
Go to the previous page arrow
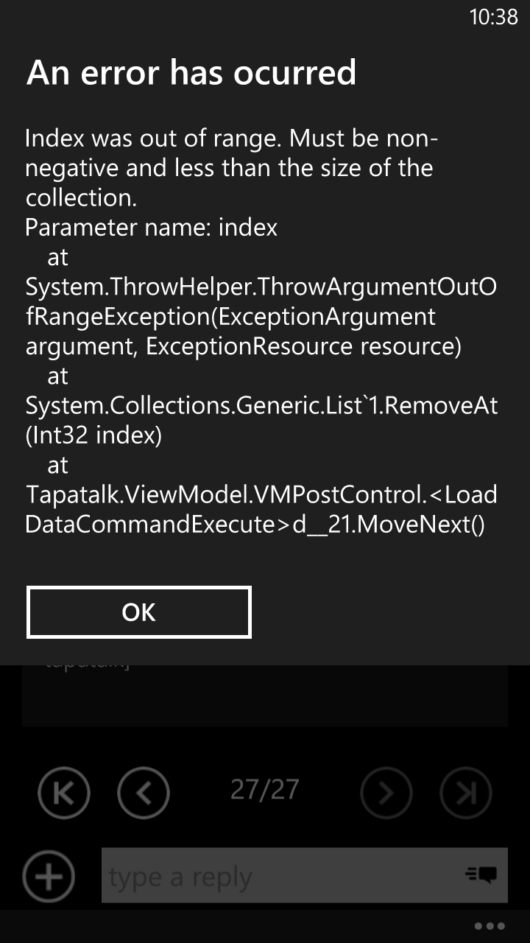144,793
